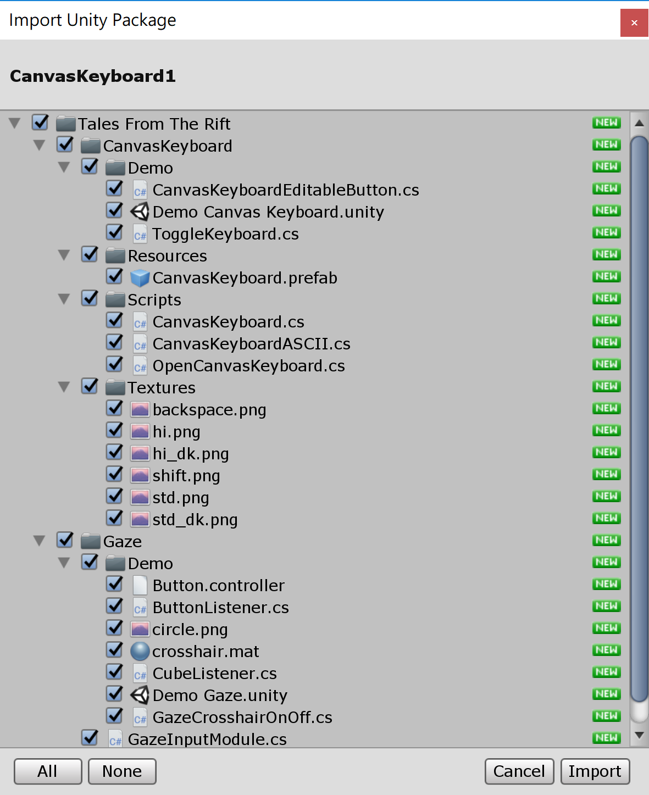Disable import of GazeInputModule.cs
The image size is (649, 795).
(90, 738)
